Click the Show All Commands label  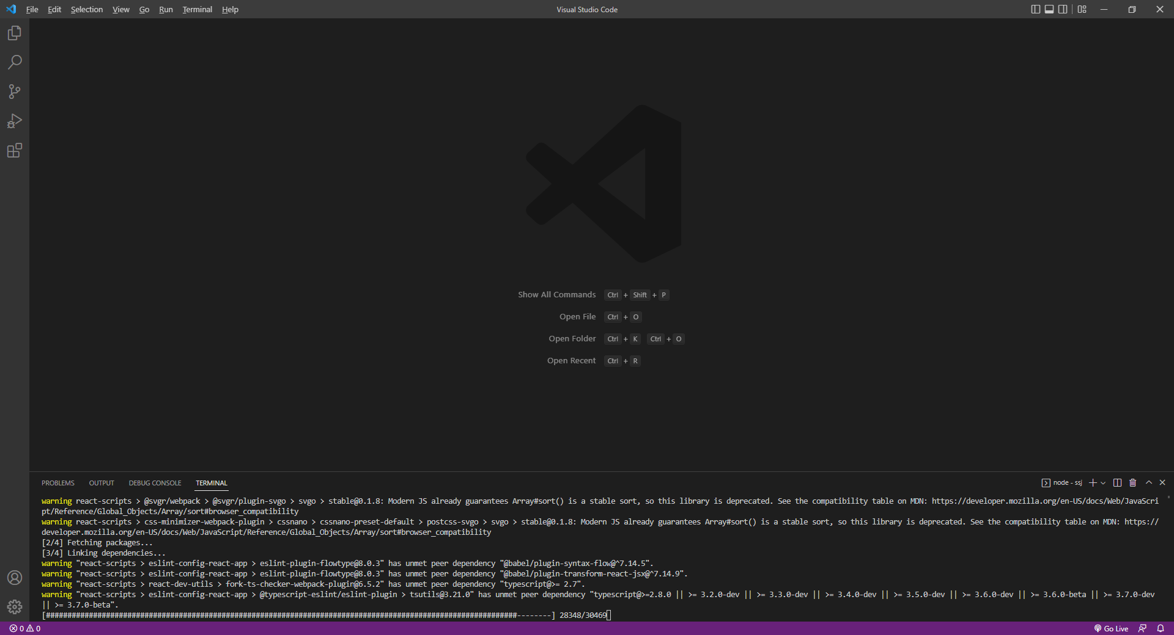(x=556, y=295)
